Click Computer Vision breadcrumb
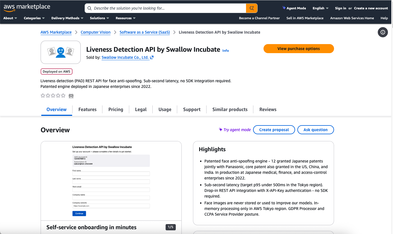Screen dimensions: 393x234 [x=96, y=32]
